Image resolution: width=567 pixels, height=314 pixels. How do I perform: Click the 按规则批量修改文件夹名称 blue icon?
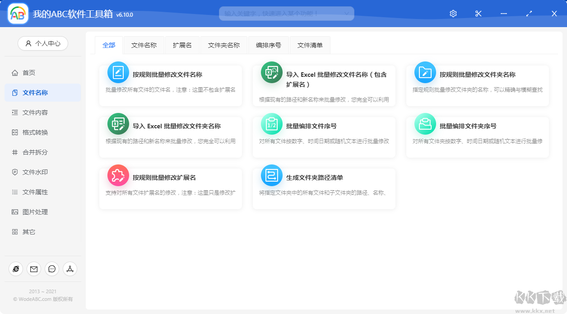click(424, 72)
